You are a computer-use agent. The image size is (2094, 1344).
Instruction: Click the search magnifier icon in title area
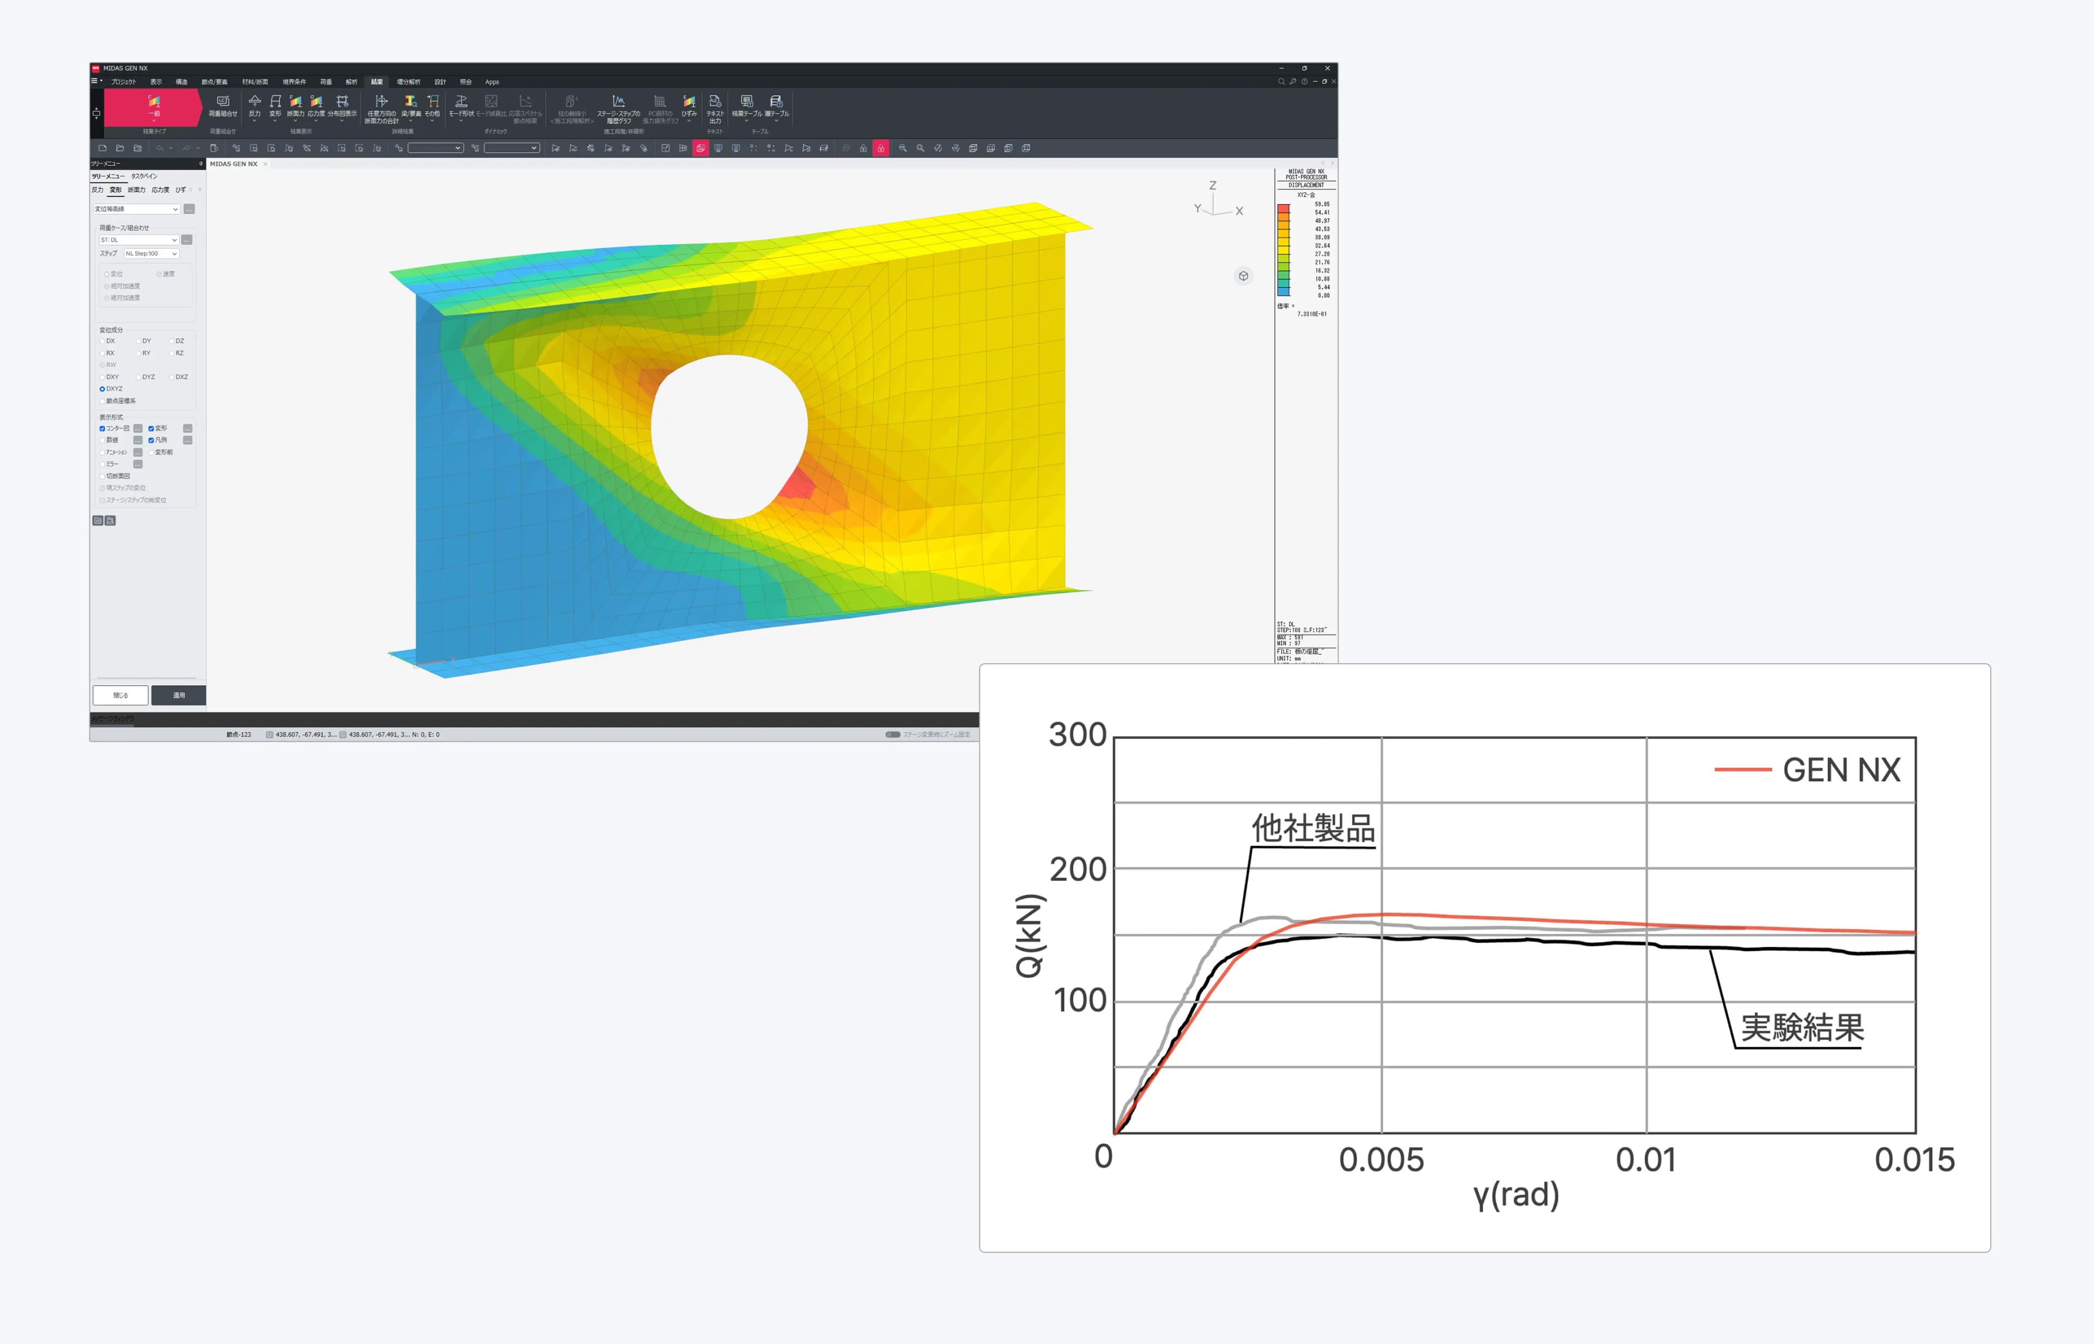[1281, 81]
